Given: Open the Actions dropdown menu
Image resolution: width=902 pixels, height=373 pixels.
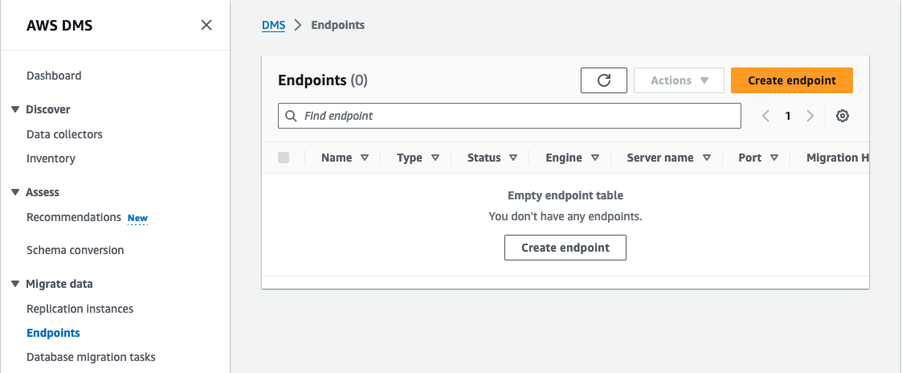Looking at the screenshot, I should [x=679, y=80].
